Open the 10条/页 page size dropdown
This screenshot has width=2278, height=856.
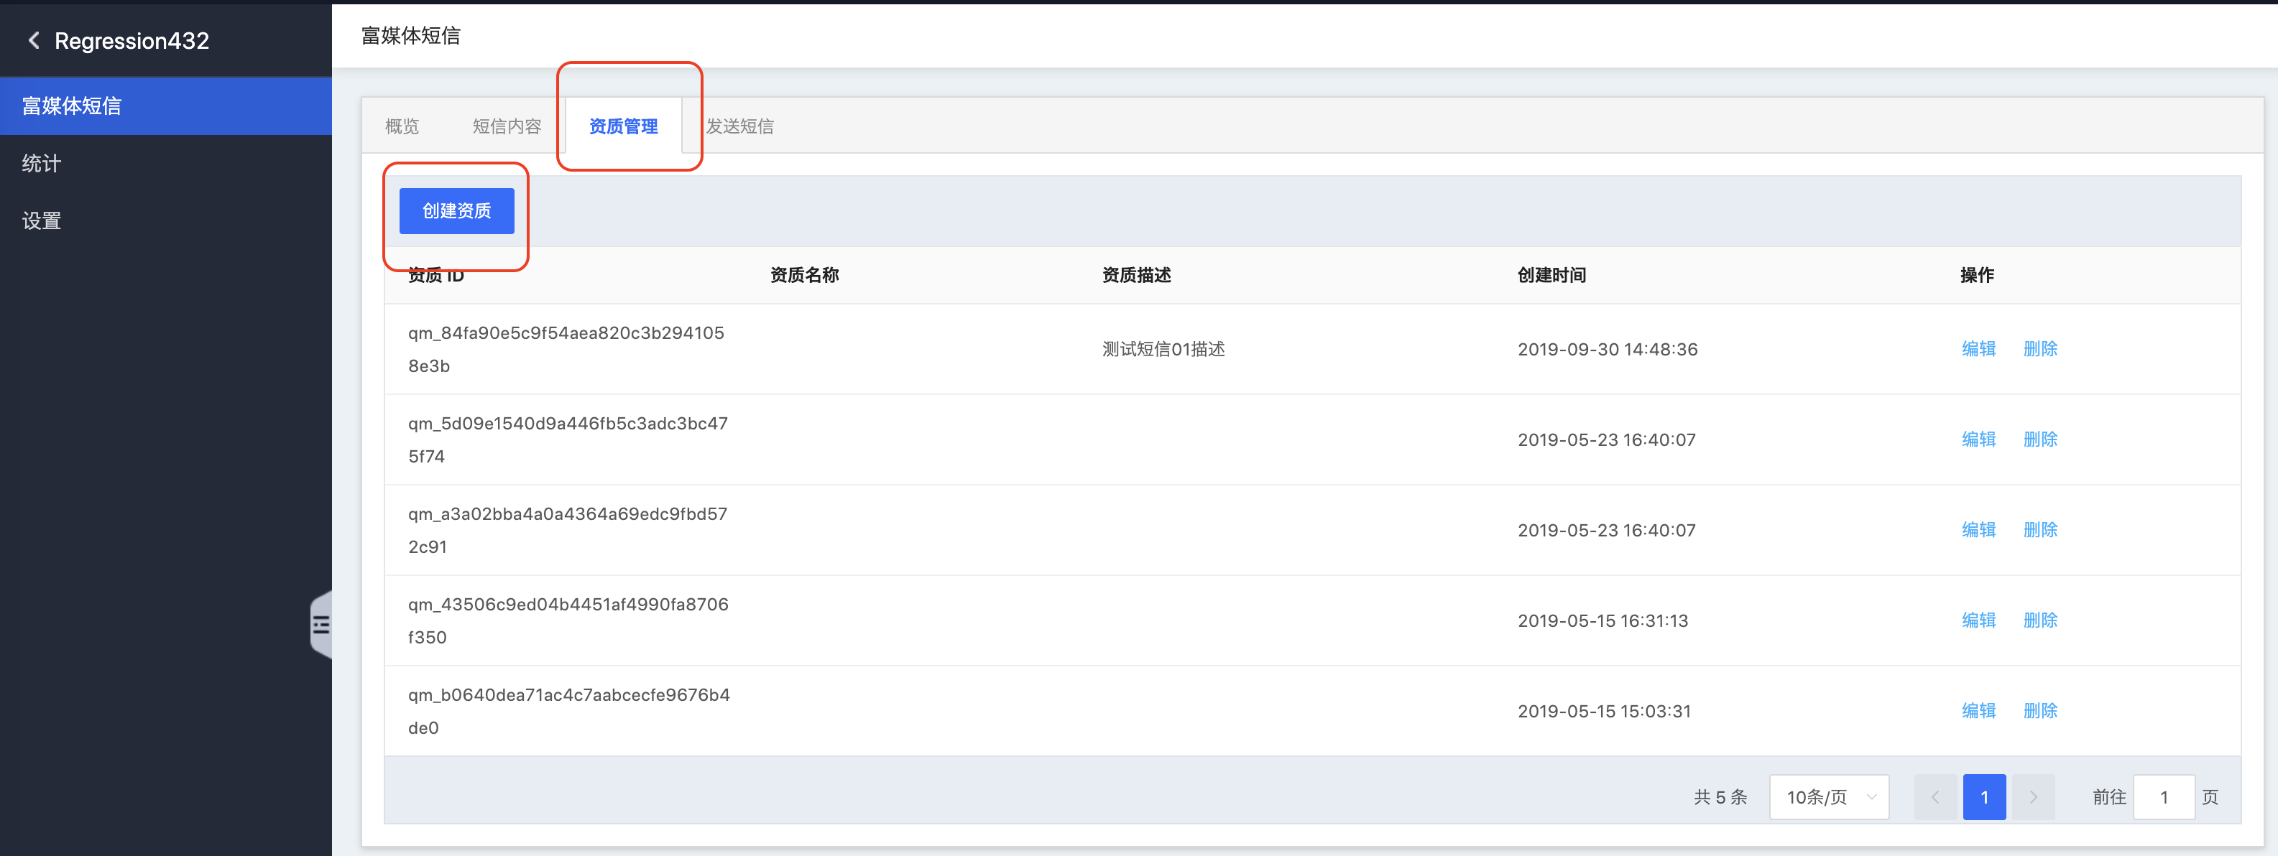click(1829, 797)
